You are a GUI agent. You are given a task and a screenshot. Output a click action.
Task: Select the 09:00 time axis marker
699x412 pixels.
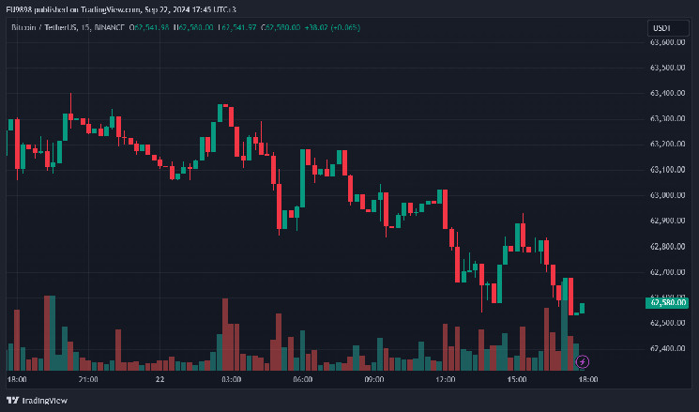[373, 379]
